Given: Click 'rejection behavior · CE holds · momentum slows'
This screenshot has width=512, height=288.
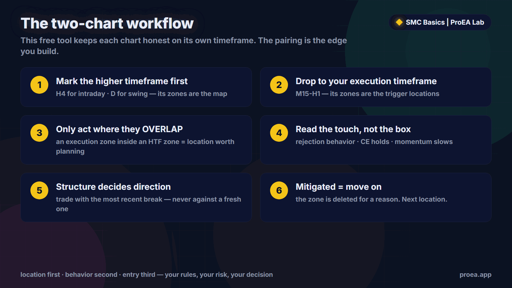Looking at the screenshot, I should click(374, 142).
